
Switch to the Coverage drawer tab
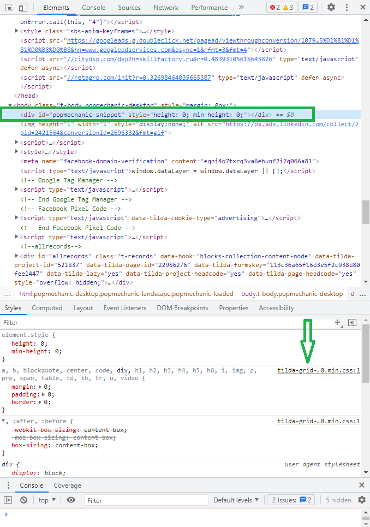tap(67, 485)
